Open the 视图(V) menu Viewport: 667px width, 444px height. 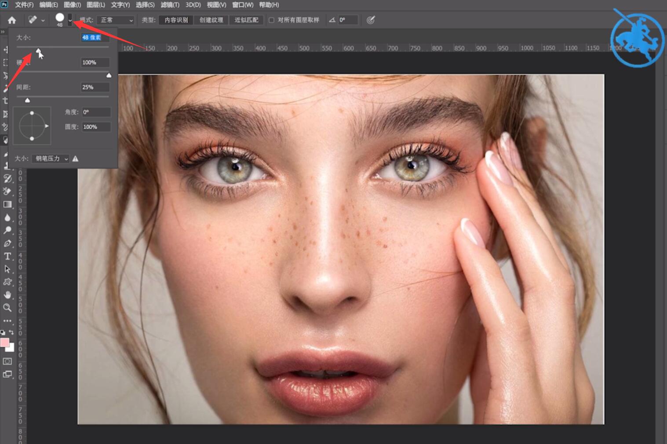pyautogui.click(x=217, y=5)
